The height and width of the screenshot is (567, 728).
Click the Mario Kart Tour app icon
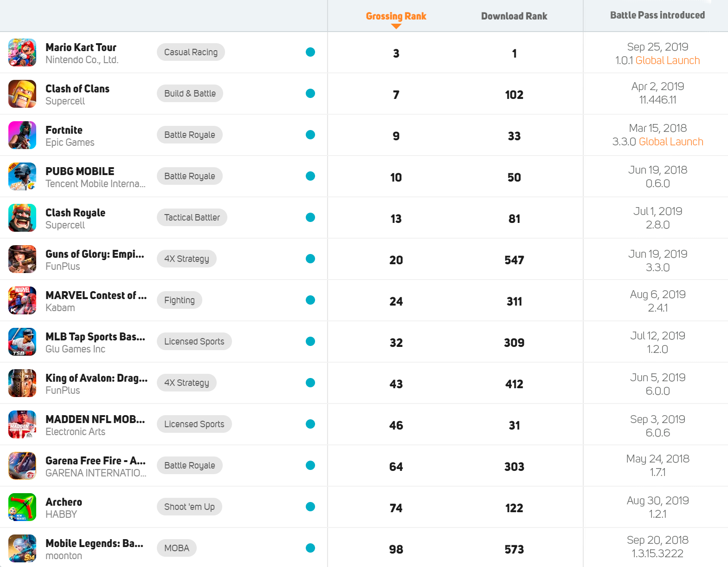22,52
